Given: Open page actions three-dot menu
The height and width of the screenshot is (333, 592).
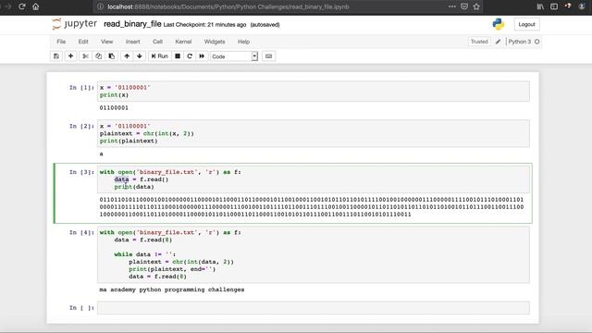Looking at the screenshot, I should 452,6.
